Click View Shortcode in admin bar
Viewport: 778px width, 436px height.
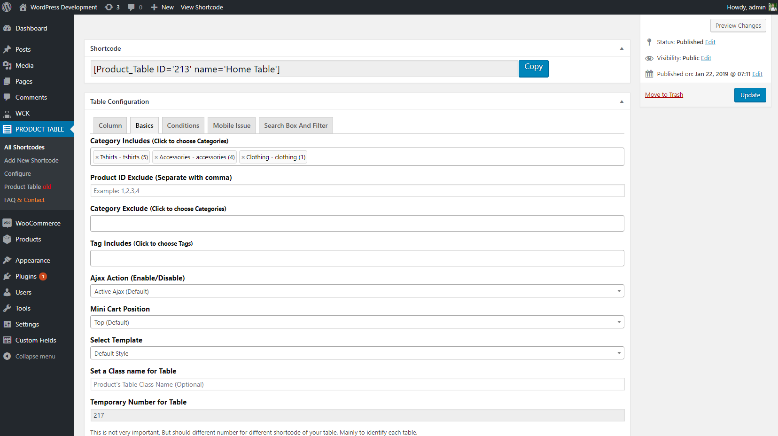[x=202, y=7]
